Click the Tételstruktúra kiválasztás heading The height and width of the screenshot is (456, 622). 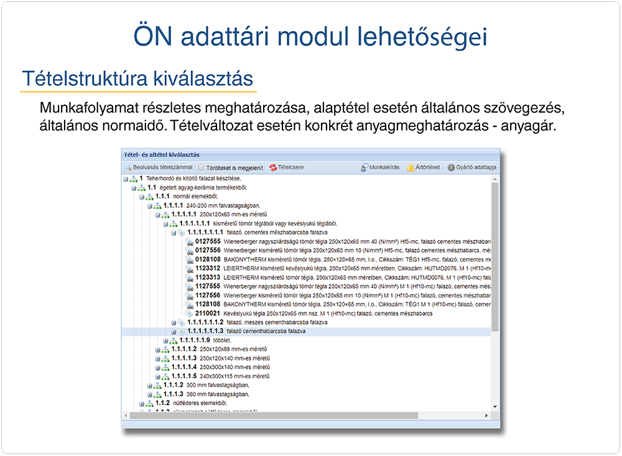pos(137,78)
